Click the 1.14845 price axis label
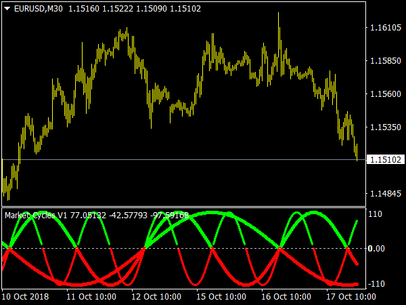406x305 pixels. (x=386, y=193)
